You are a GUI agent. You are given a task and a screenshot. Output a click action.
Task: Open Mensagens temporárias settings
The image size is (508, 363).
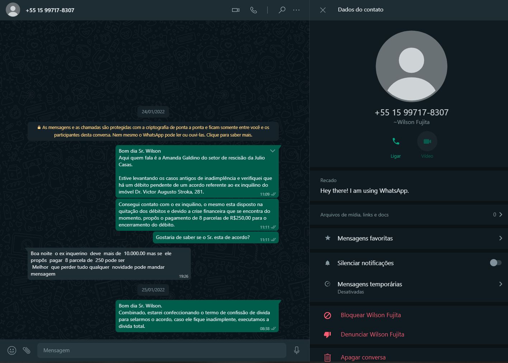(408, 287)
